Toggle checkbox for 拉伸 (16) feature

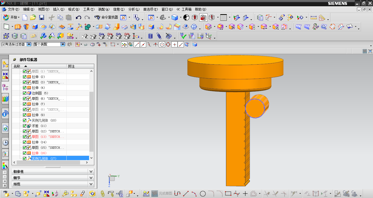coord(25,153)
